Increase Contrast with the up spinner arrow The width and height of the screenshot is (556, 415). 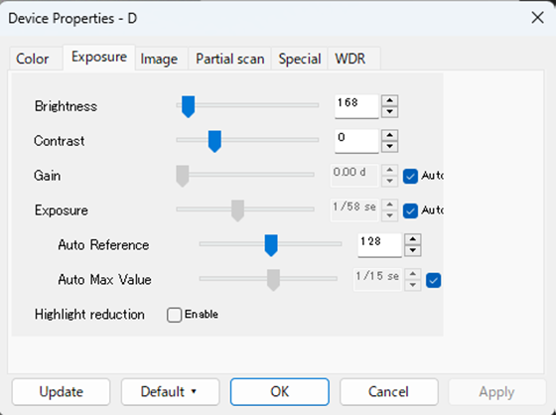pos(389,135)
